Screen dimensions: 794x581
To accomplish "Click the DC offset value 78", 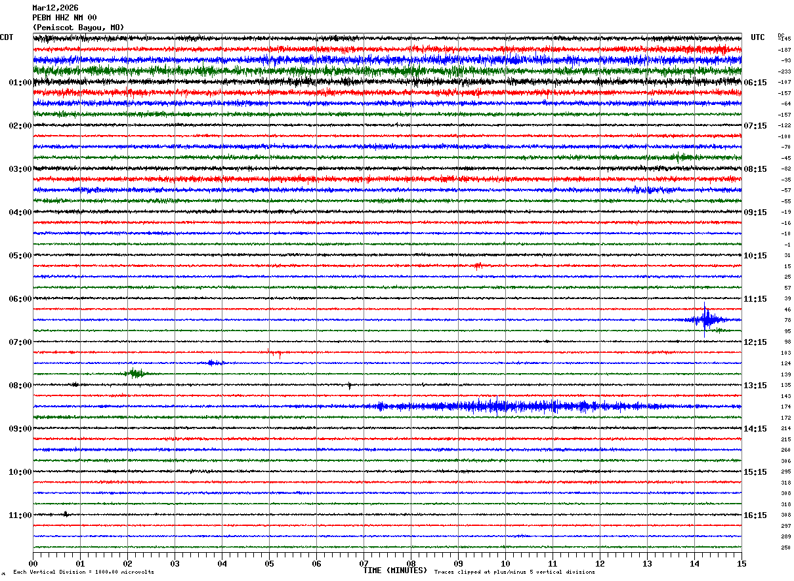I will [787, 320].
